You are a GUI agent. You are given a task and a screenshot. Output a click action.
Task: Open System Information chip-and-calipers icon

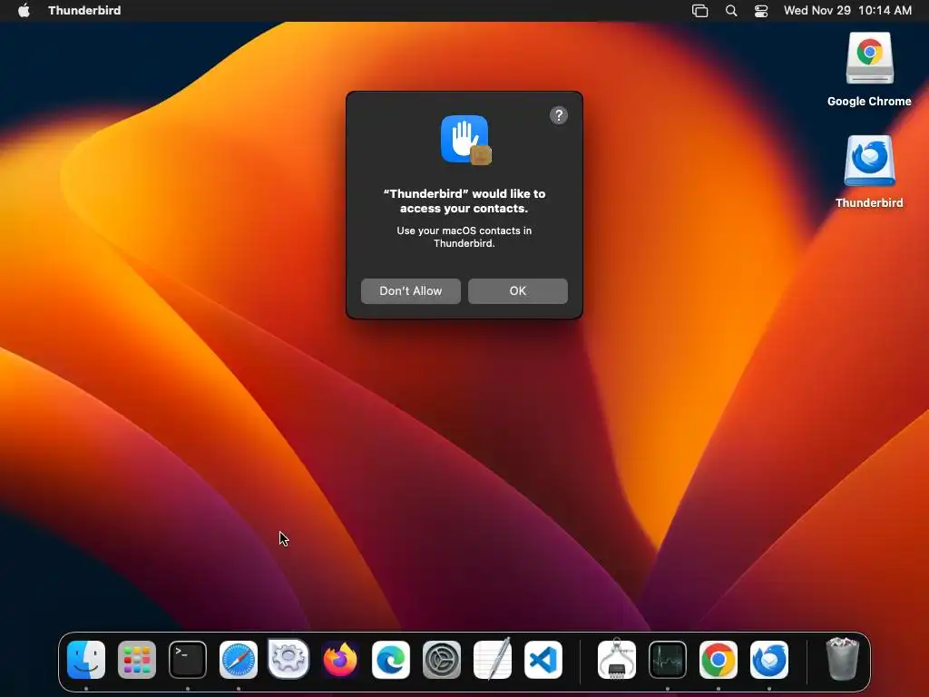pos(617,659)
